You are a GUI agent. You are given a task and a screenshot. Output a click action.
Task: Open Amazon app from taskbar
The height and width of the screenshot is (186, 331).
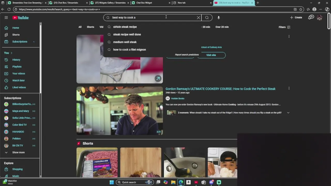coord(189,182)
